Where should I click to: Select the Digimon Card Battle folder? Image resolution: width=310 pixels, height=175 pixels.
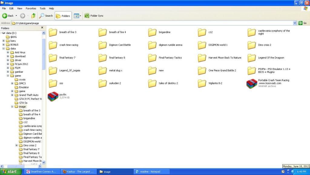[x=115, y=45]
